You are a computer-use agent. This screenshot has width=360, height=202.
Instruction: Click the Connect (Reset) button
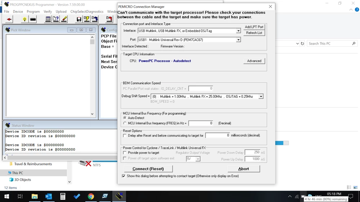(x=148, y=169)
